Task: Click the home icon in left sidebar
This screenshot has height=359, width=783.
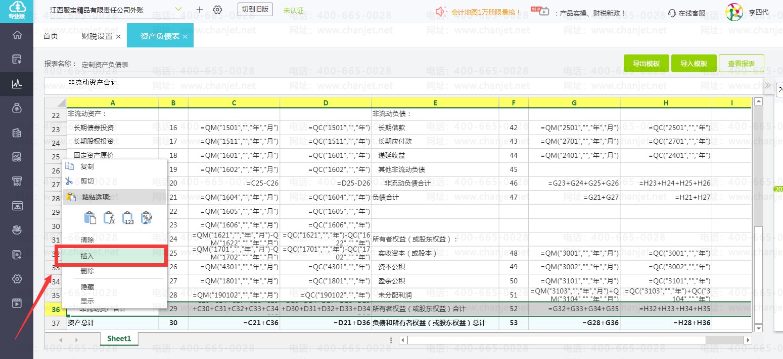Action: pyautogui.click(x=17, y=35)
